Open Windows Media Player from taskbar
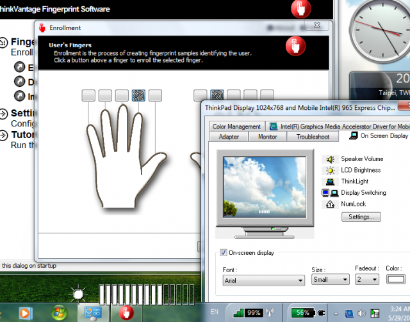The height and width of the screenshot is (322, 410). (25, 313)
